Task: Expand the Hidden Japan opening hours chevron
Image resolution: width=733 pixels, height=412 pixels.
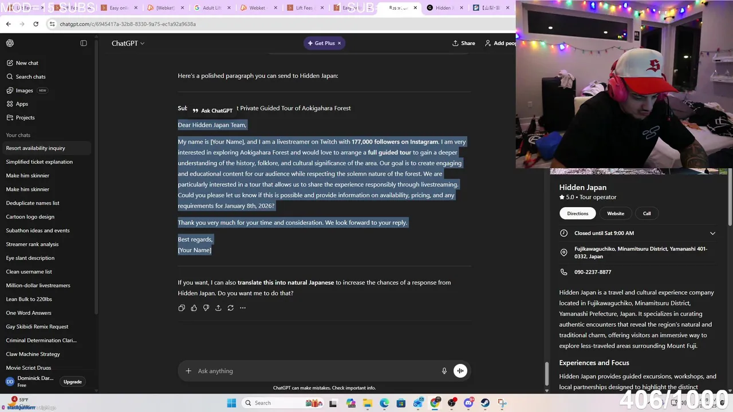Action: (x=712, y=233)
